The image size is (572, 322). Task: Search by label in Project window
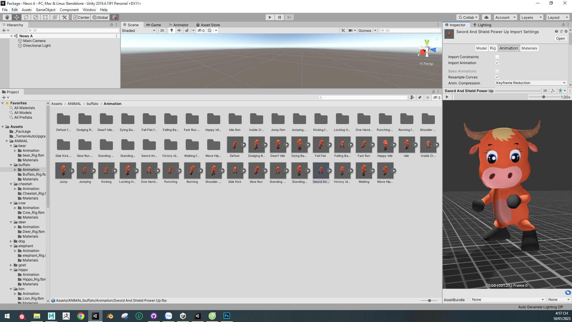click(x=420, y=97)
